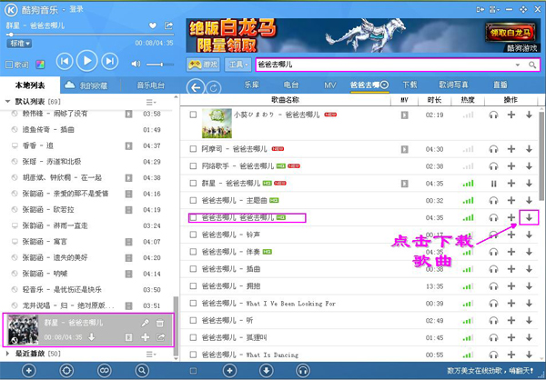Open the 电台 tab
The width and height of the screenshot is (546, 380).
point(291,85)
